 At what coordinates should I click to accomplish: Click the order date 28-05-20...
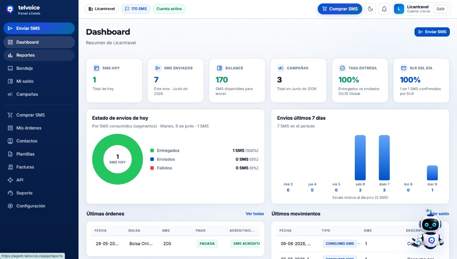[107, 243]
